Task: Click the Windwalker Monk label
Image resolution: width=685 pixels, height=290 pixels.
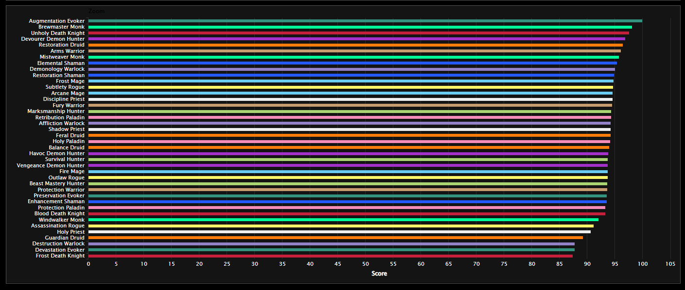Action: (62, 220)
